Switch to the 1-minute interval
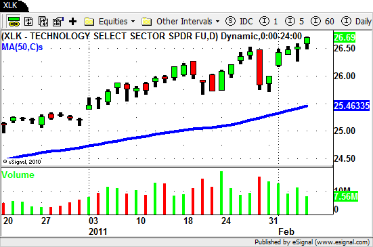 click(268, 22)
